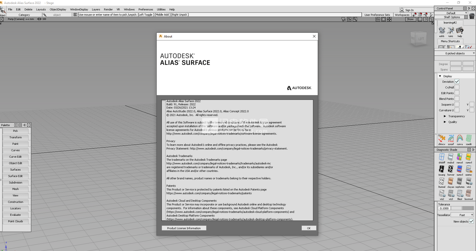The width and height of the screenshot is (476, 251).
Task: Open the Layers menu
Action: pos(96,10)
